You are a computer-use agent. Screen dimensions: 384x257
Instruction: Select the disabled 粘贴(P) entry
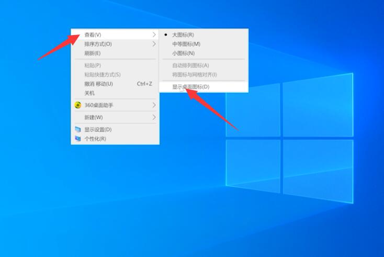(115, 65)
